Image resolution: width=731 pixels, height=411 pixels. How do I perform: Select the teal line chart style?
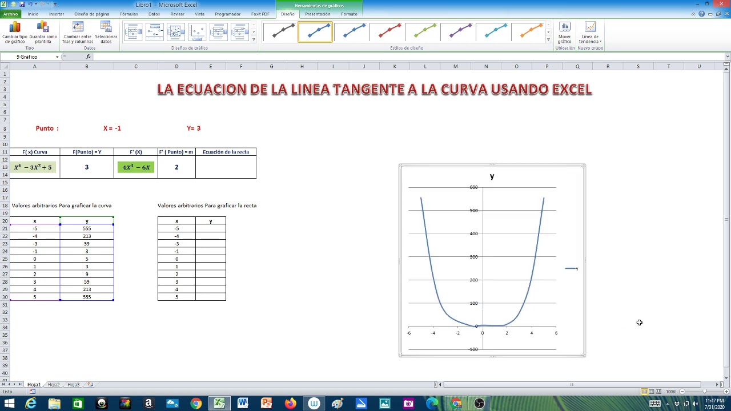492,32
